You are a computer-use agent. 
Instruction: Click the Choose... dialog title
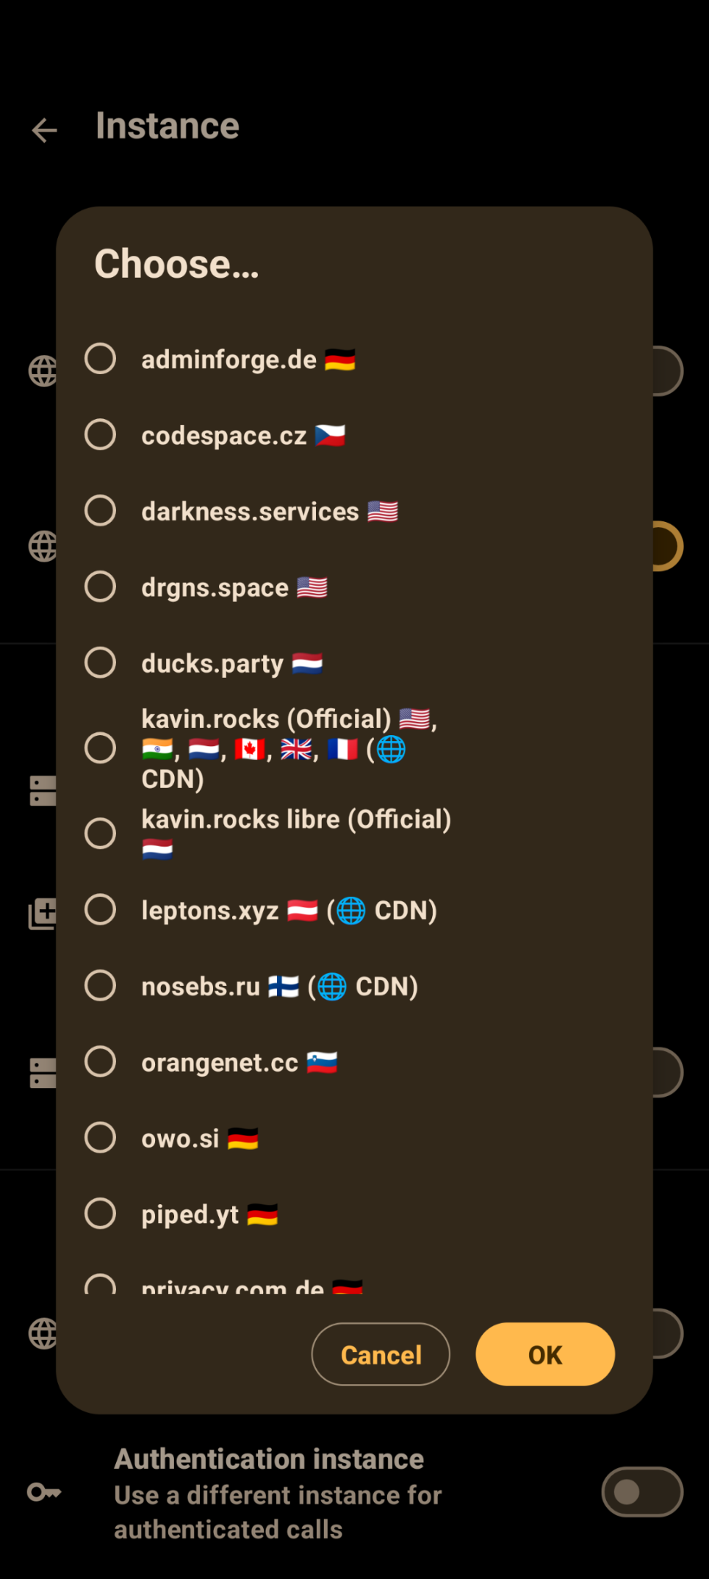click(x=176, y=264)
